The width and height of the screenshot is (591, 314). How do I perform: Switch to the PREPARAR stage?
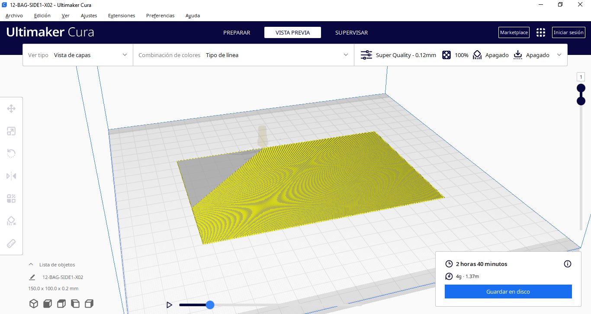pos(237,32)
